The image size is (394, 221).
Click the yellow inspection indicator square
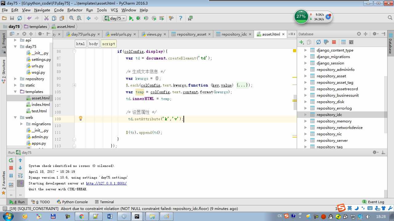[295, 51]
